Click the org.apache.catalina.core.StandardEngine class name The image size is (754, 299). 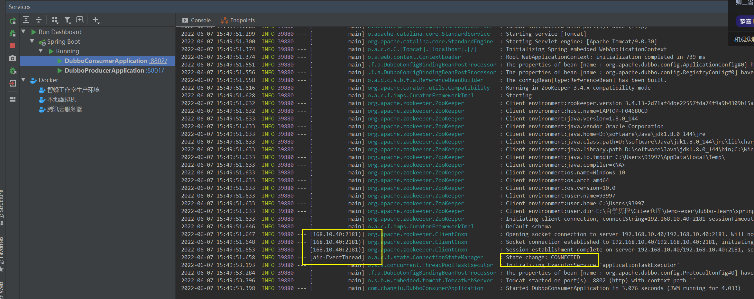[x=430, y=41]
